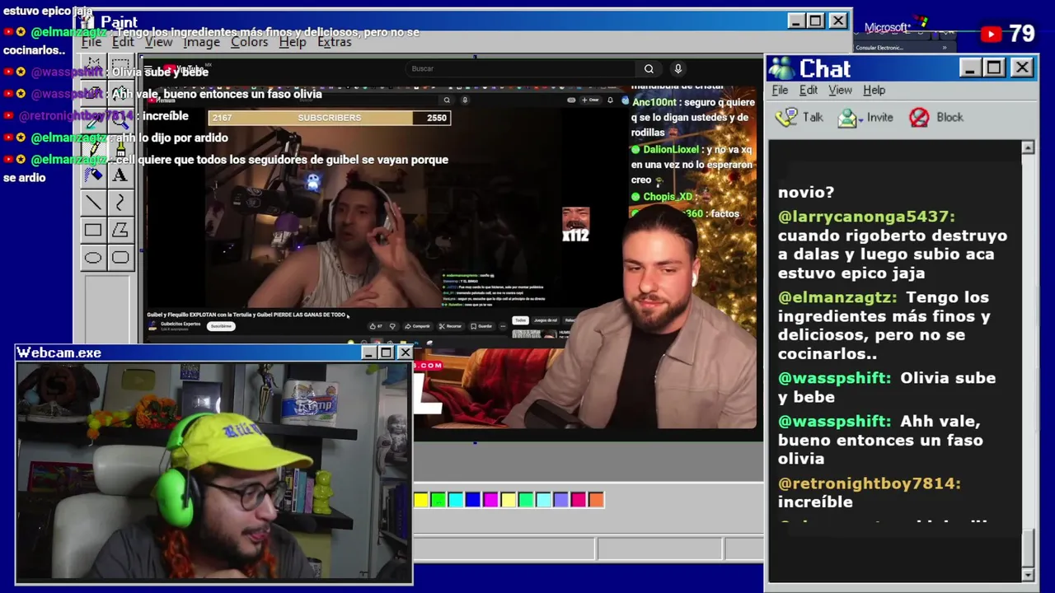This screenshot has width=1055, height=593.
Task: Maximize the Webcam.exe window
Action: click(x=386, y=353)
